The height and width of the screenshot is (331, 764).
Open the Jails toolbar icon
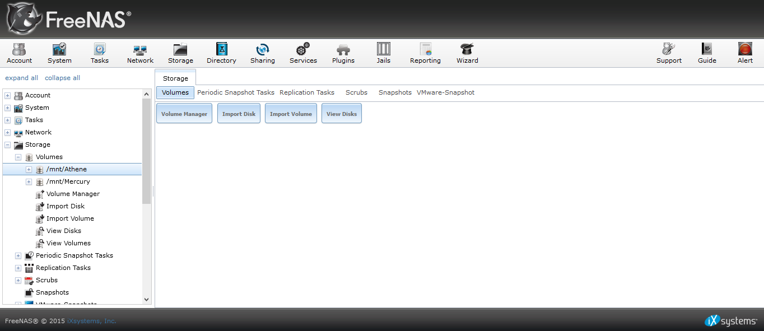[384, 53]
